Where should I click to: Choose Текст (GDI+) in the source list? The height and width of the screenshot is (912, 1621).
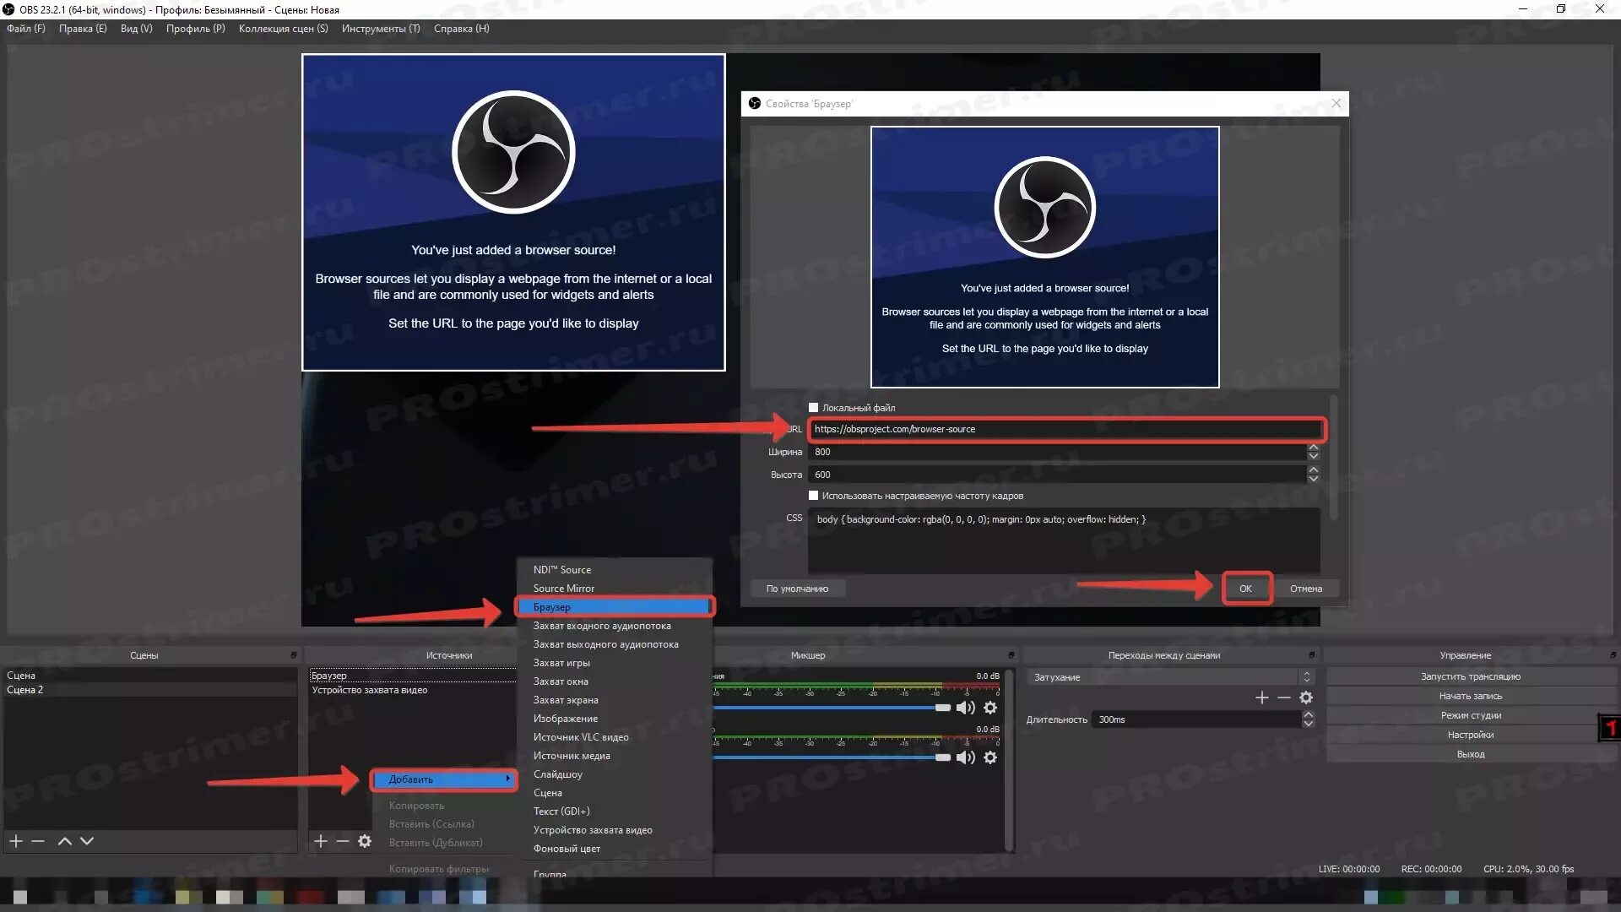coord(615,812)
